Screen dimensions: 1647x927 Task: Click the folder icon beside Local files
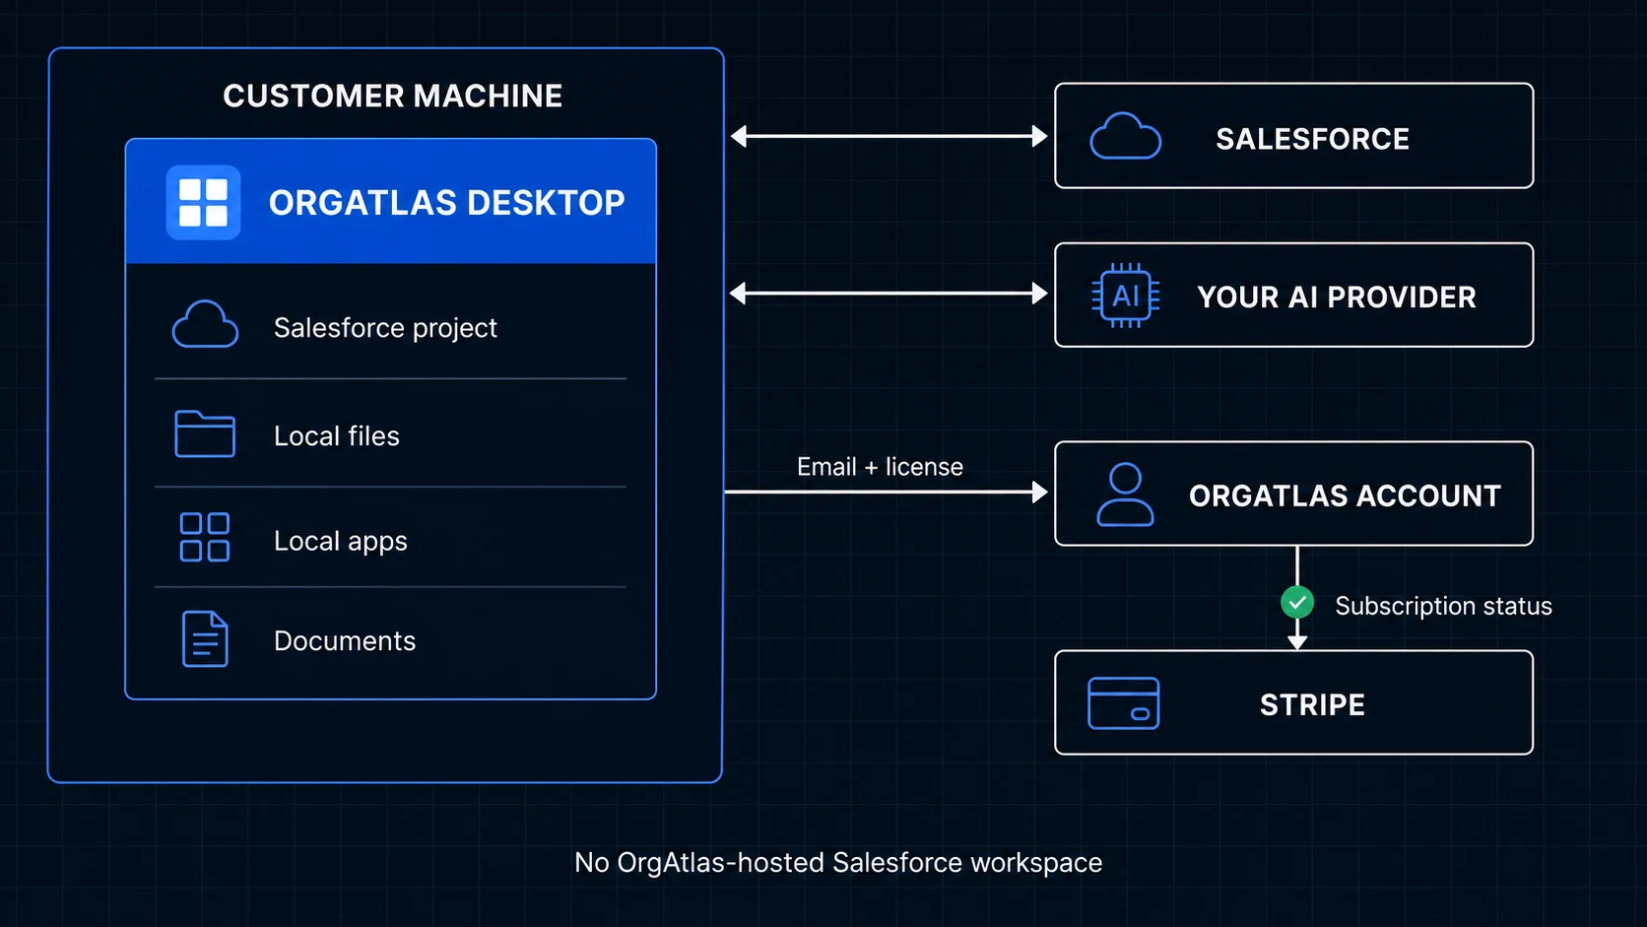205,433
